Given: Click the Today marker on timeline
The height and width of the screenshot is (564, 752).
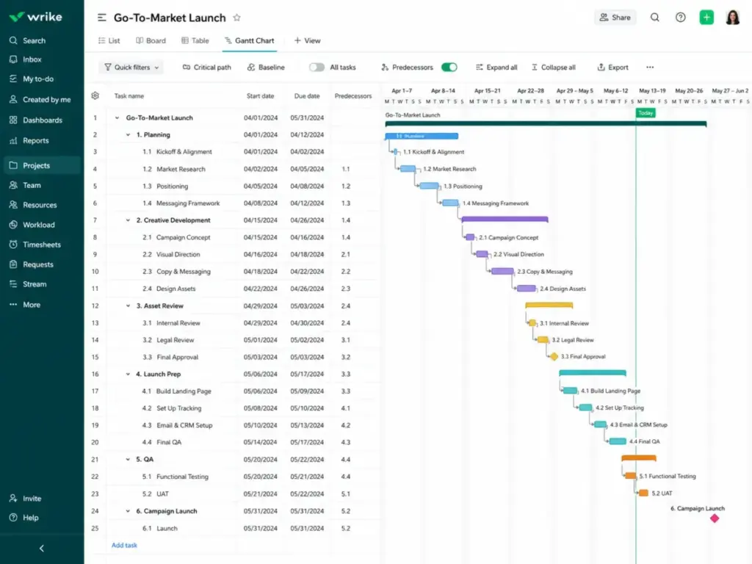Looking at the screenshot, I should point(646,113).
